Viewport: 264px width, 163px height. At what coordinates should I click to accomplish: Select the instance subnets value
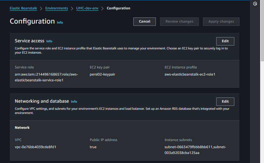(x=195, y=150)
